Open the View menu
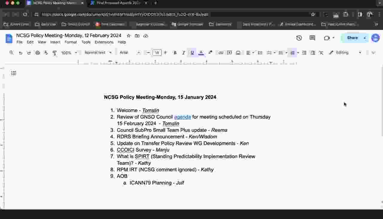 click(x=42, y=42)
